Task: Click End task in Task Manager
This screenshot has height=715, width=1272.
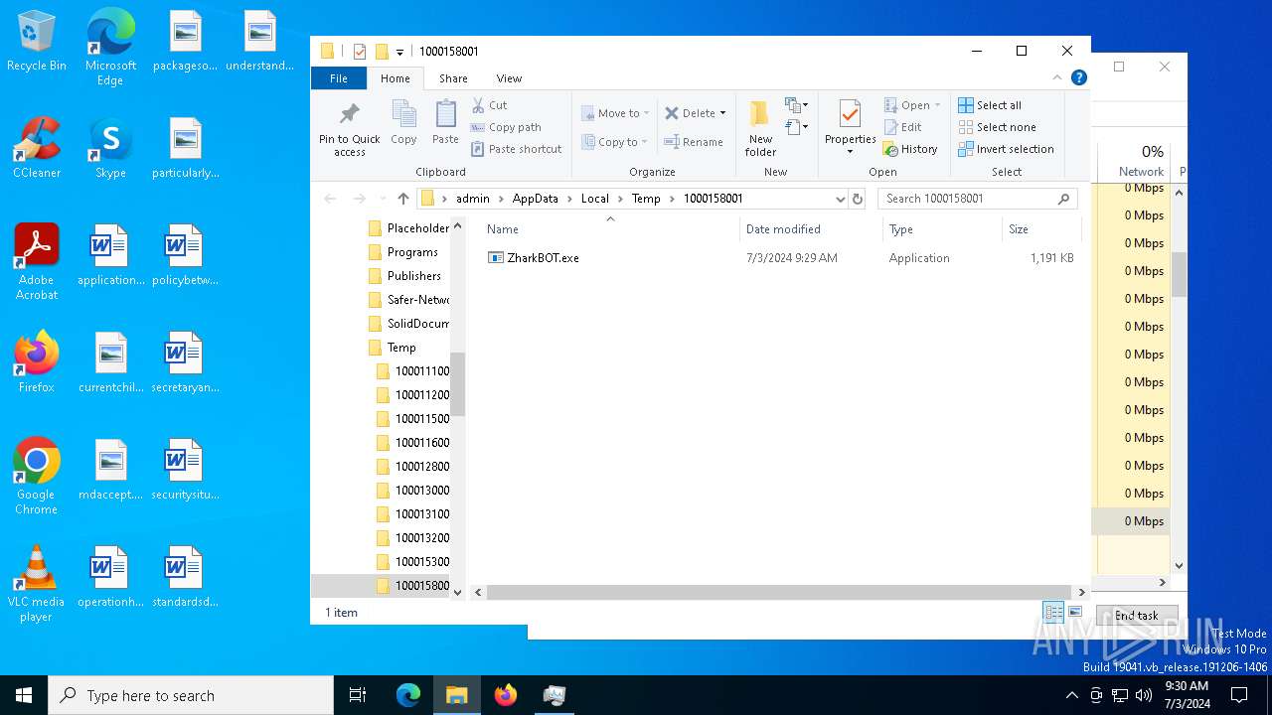Action: 1137,616
